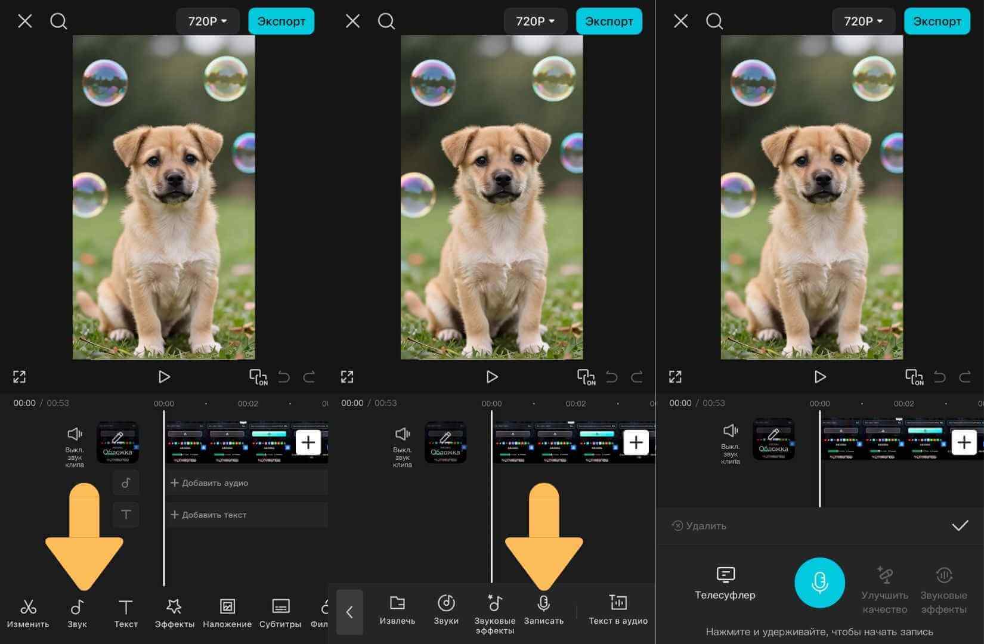Choose the Текст в аудио tool
Screen dimensions: 984x644
coord(618,609)
